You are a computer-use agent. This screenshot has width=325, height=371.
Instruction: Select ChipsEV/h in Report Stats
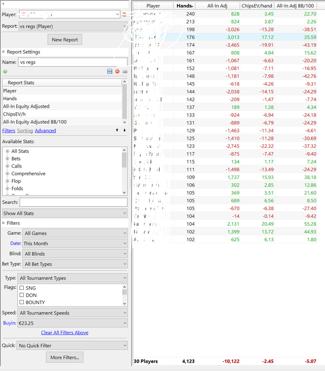coord(62,114)
